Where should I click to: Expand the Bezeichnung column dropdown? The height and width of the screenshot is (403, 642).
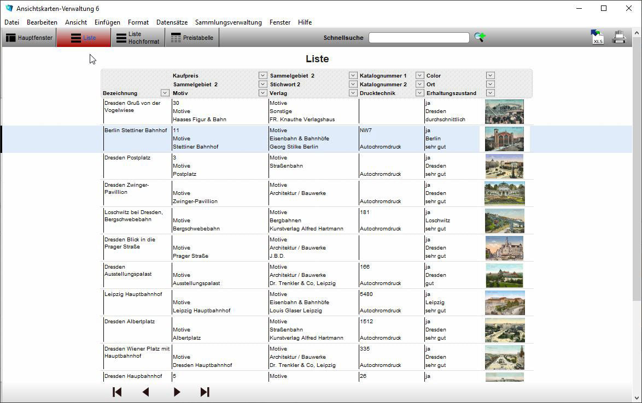coord(165,93)
